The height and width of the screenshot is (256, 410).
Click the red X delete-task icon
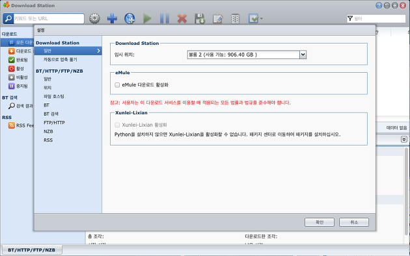[182, 19]
